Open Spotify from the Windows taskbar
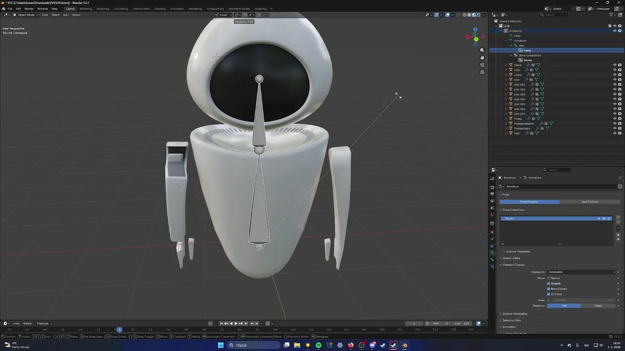Viewport: 625px width, 351px height. (318, 345)
